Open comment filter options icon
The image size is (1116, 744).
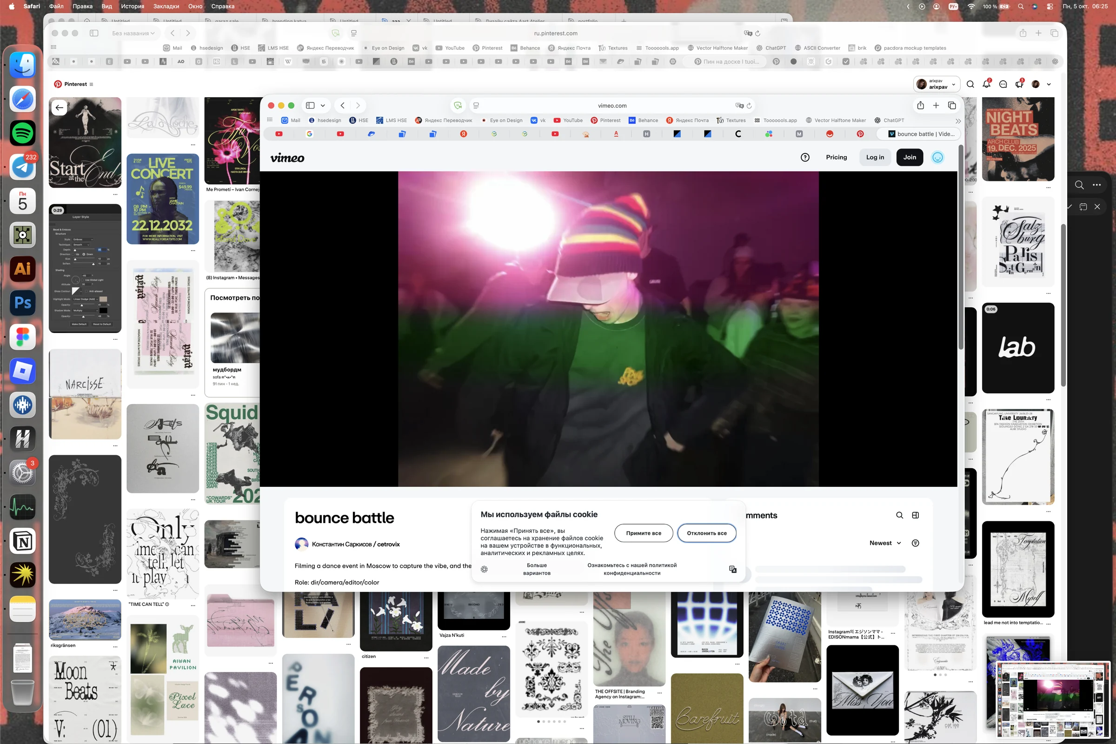click(x=915, y=543)
